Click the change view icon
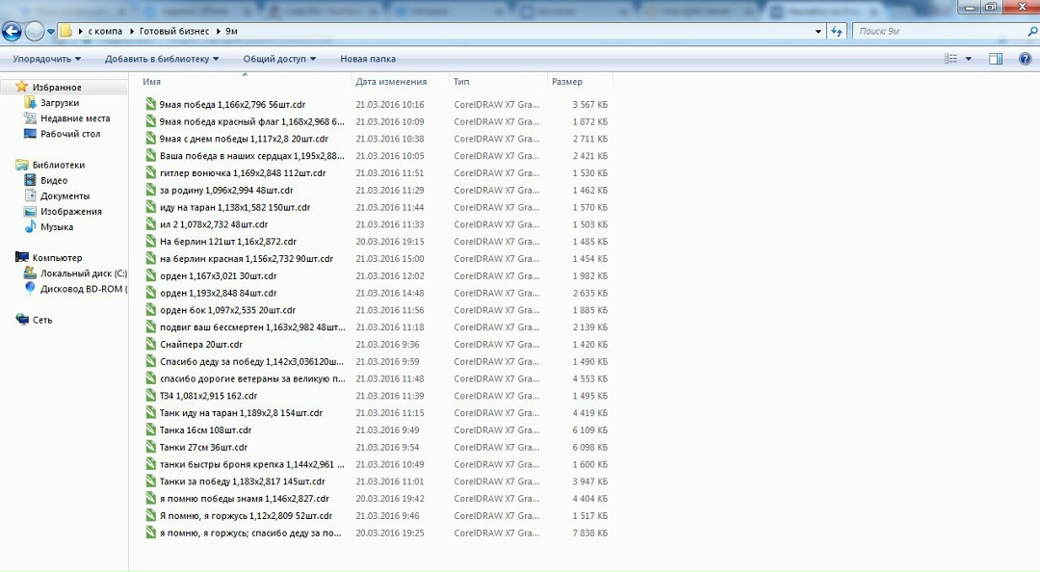The image size is (1040, 572). coord(951,59)
